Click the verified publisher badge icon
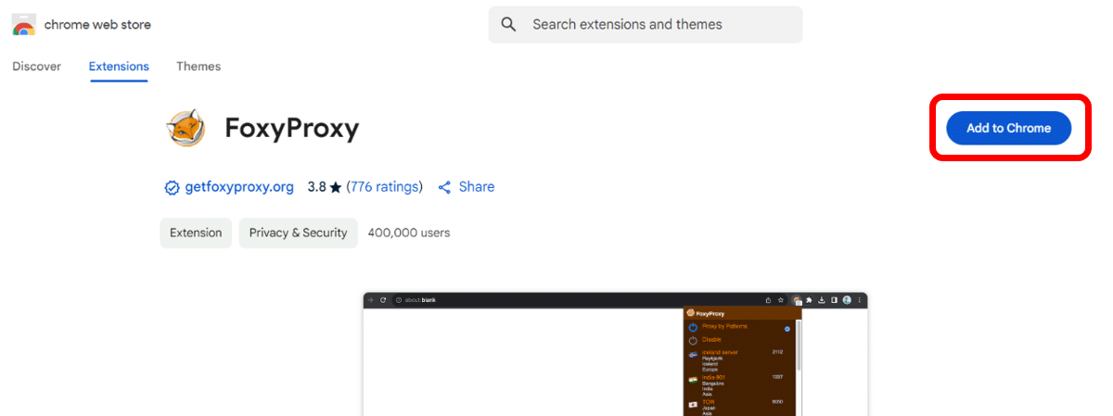 (x=172, y=187)
